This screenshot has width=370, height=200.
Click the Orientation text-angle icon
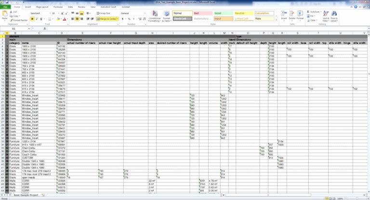[88, 13]
